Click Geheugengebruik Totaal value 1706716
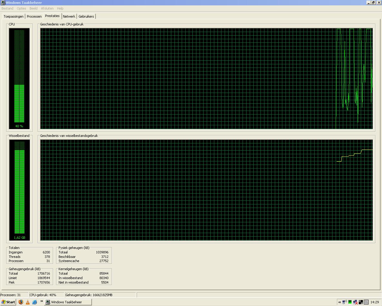The width and height of the screenshot is (382, 306). 44,273
